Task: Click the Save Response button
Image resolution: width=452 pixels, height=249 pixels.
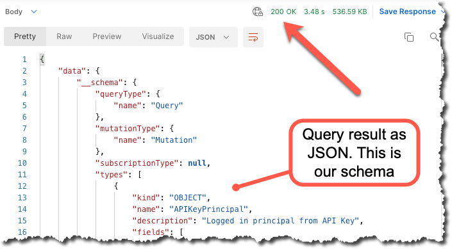Action: pos(407,12)
